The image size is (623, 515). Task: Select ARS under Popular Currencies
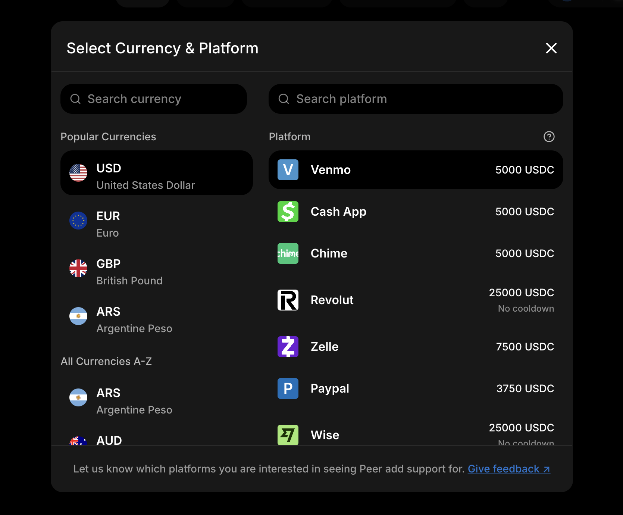156,319
